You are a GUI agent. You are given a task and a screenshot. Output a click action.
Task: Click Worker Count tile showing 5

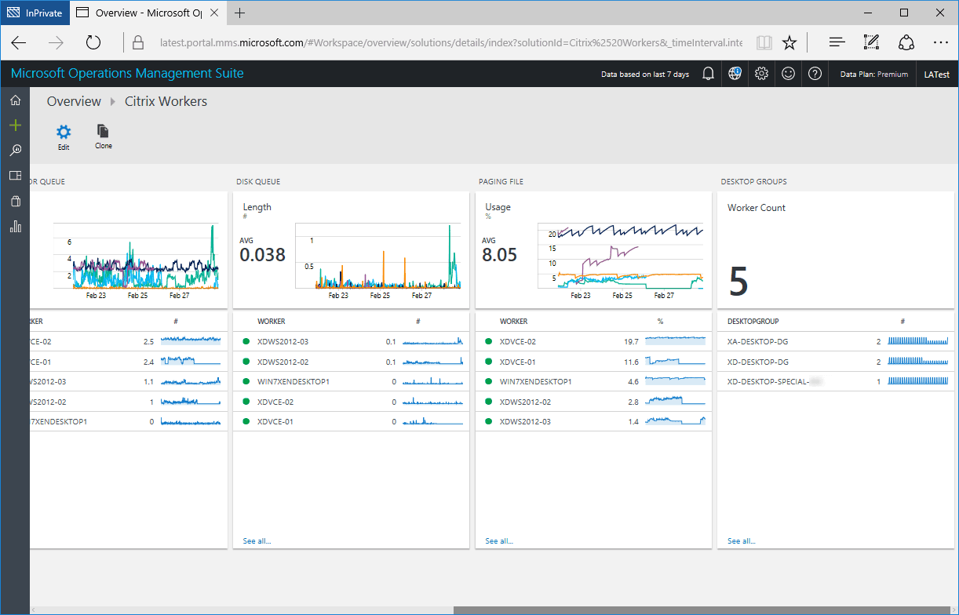836,249
